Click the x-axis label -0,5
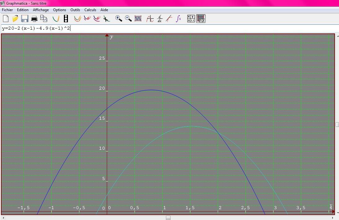Screen dimensions: 339x220 click(x=79, y=208)
